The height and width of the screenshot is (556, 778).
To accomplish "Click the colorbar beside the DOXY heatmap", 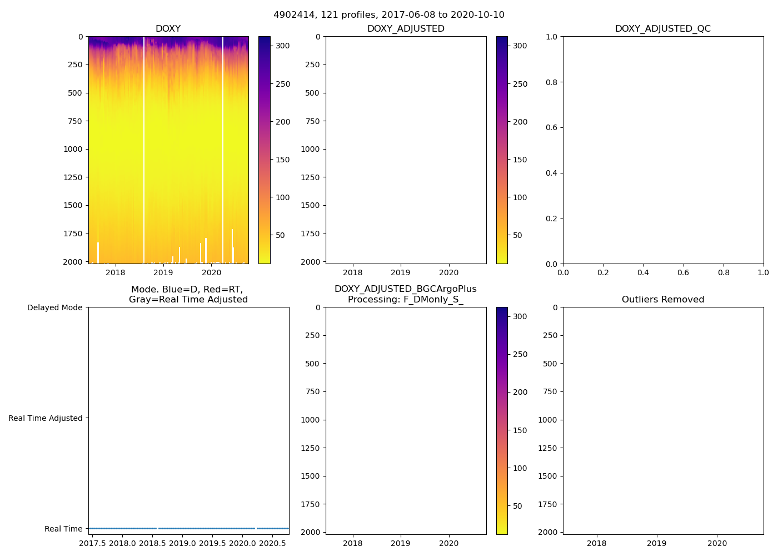I will [x=265, y=150].
